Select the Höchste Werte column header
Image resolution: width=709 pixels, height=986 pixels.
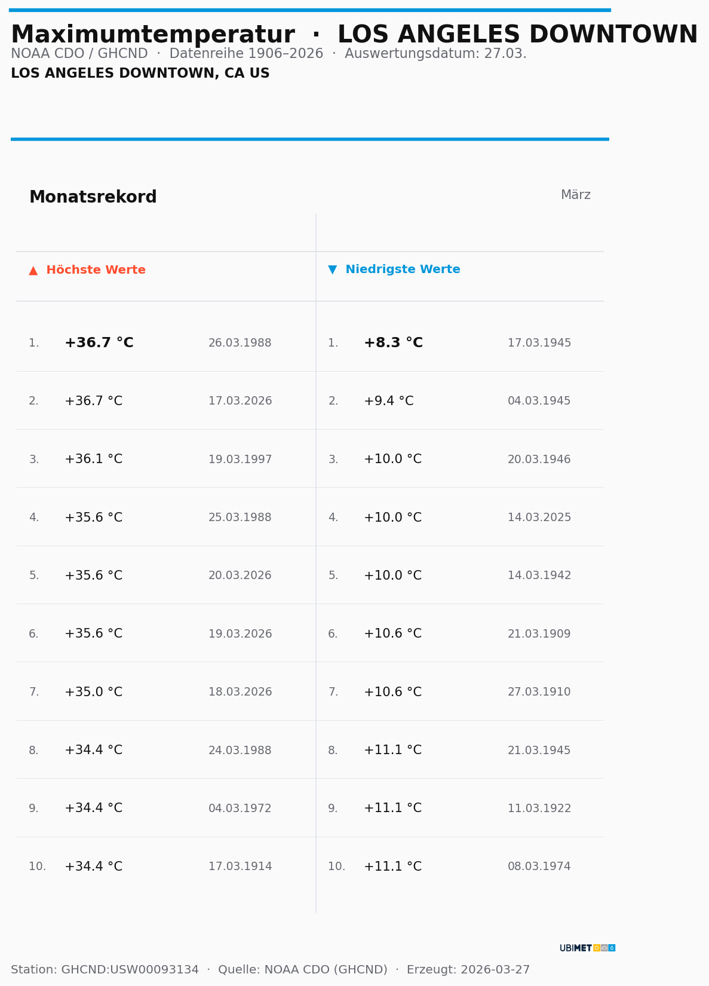click(x=96, y=270)
